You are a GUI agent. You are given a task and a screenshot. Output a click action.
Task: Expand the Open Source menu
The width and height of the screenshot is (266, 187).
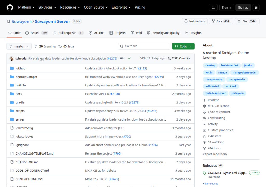[x=96, y=8]
